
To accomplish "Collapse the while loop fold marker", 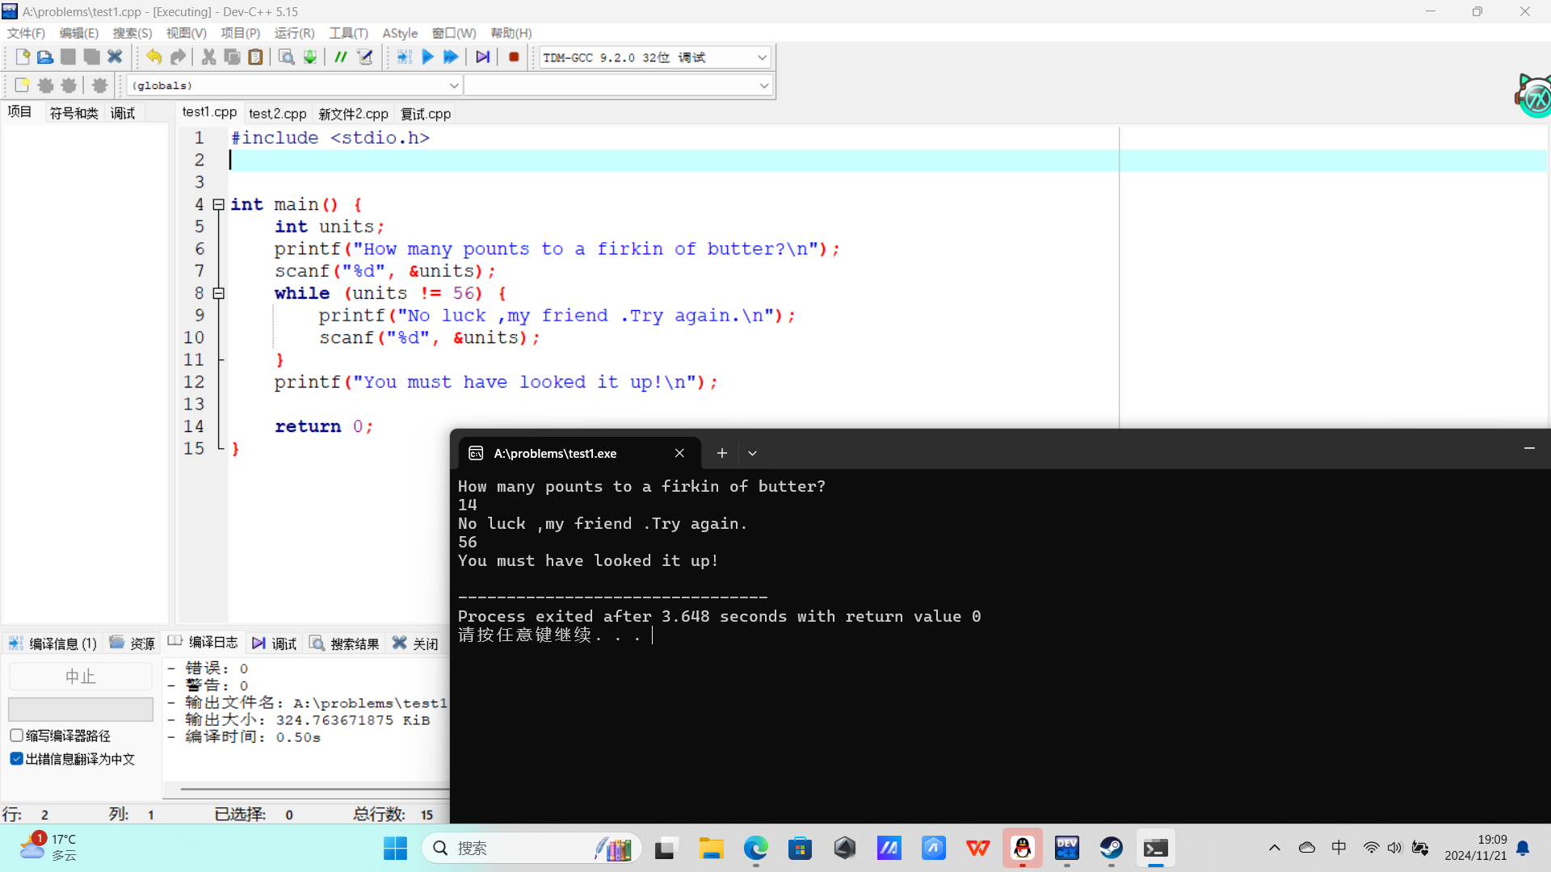I will pos(218,294).
